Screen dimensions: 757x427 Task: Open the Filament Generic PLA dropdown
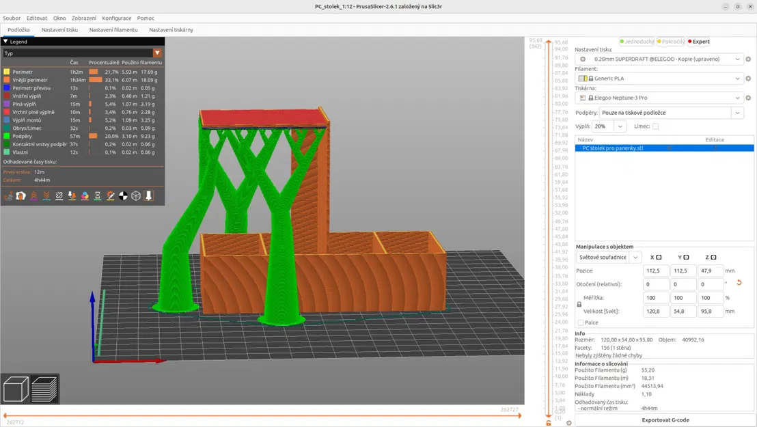[737, 79]
